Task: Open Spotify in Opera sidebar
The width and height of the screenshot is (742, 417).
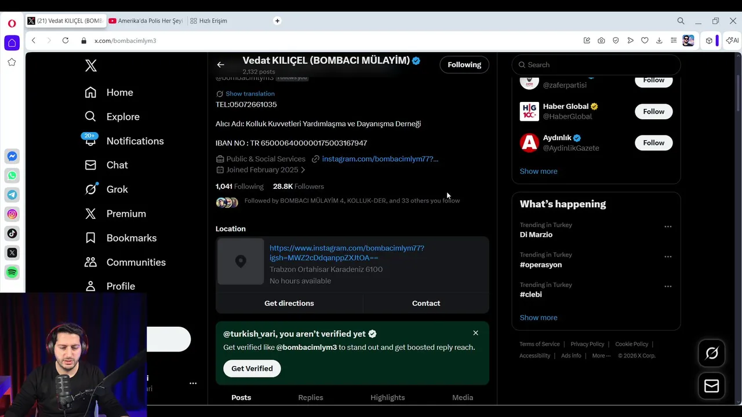Action: pos(12,272)
